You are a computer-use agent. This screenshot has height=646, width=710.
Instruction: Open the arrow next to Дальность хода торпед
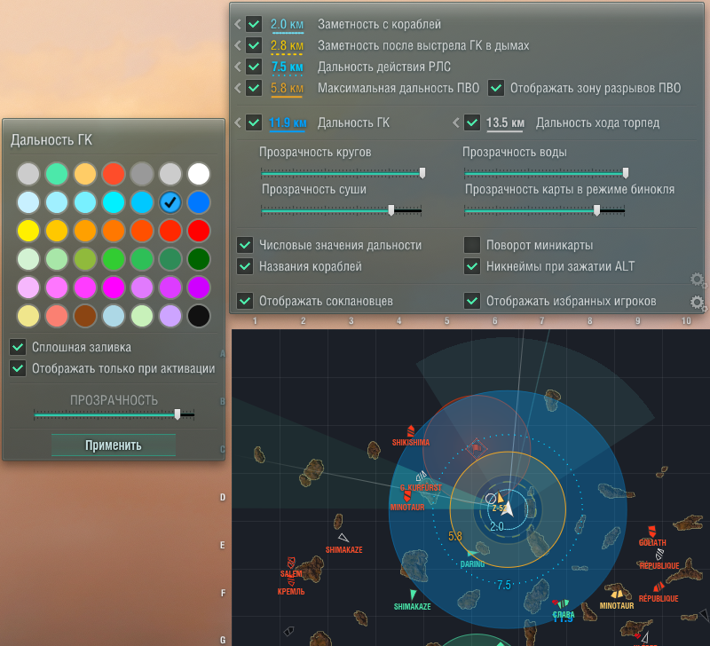(456, 122)
